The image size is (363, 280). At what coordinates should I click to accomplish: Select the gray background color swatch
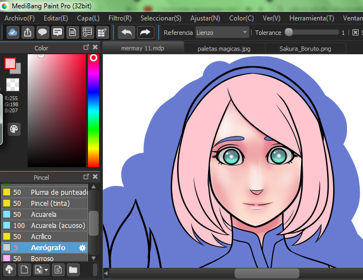pyautogui.click(x=18, y=70)
